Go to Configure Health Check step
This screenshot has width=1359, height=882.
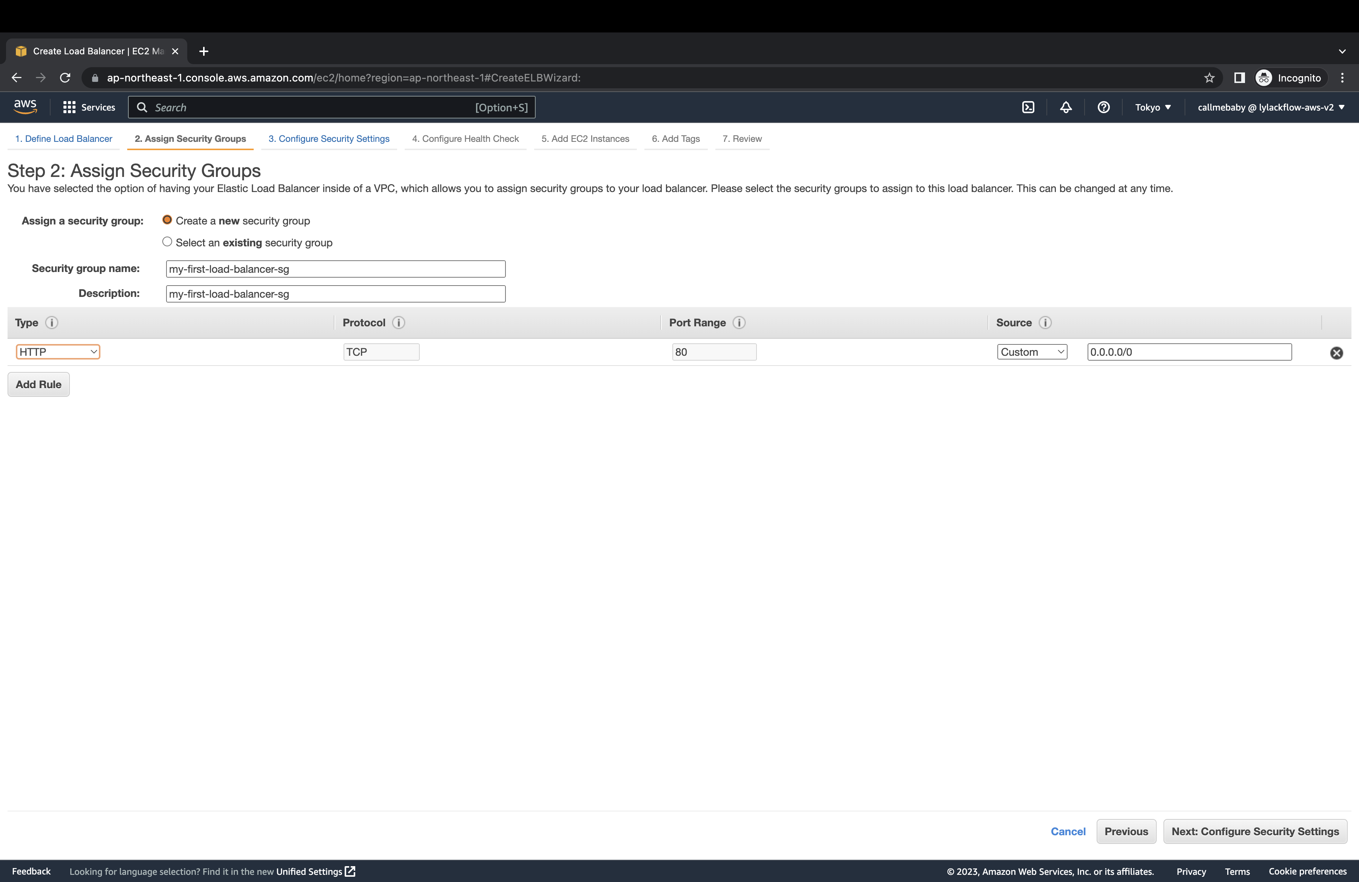click(x=465, y=138)
